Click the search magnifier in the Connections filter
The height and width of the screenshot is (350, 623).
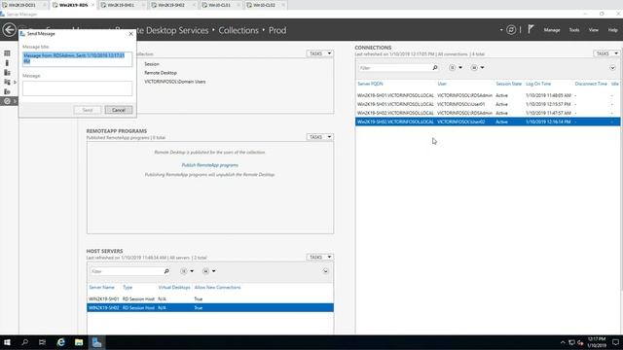pos(435,68)
